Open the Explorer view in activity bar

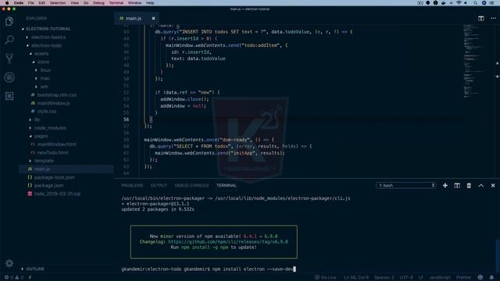coord(9,21)
